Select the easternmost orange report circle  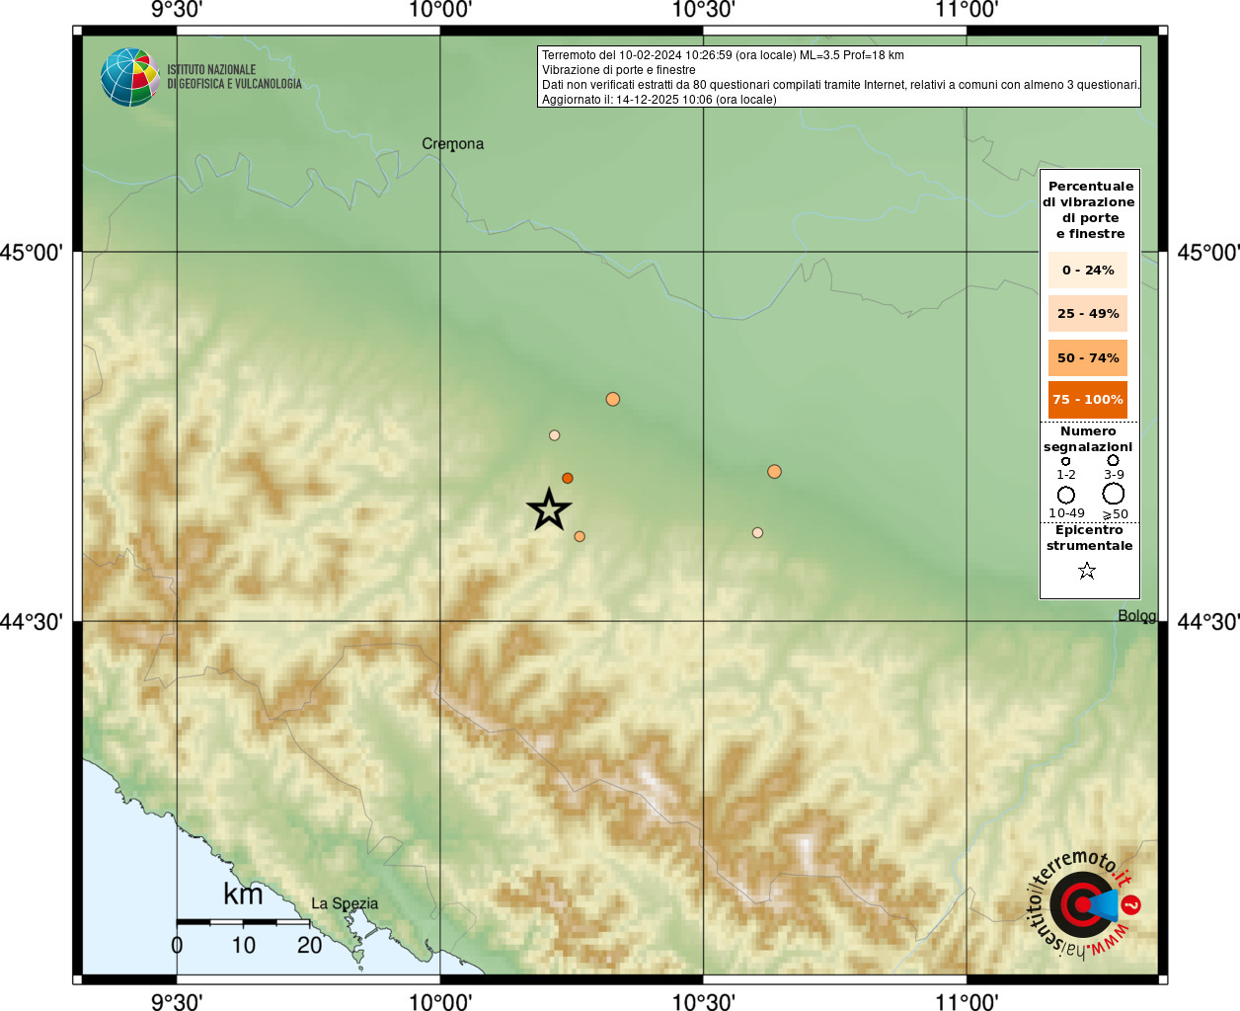775,472
